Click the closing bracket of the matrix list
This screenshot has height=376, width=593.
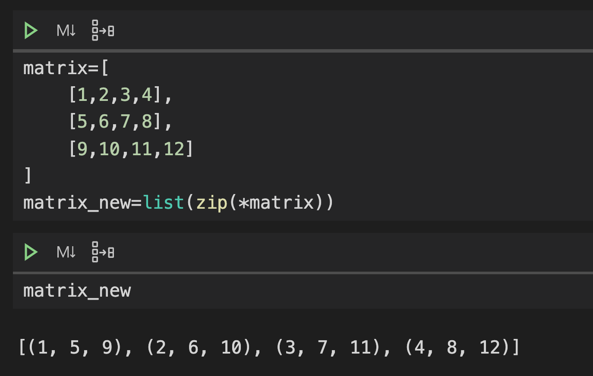[x=27, y=175]
